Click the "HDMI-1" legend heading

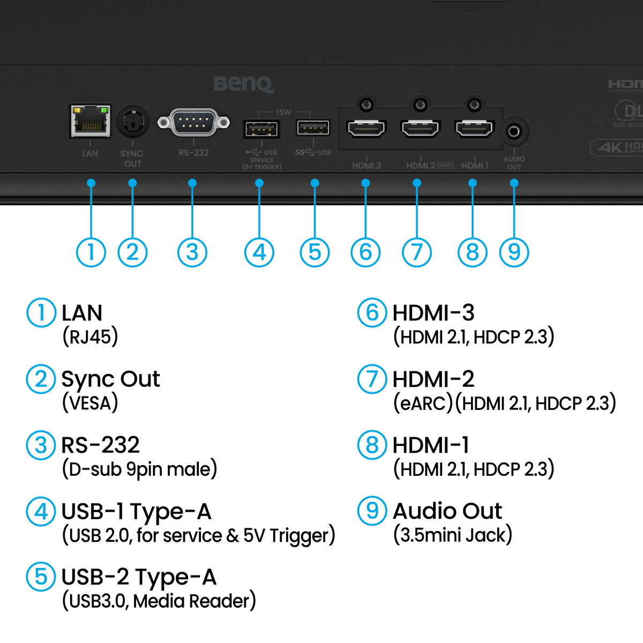431,445
